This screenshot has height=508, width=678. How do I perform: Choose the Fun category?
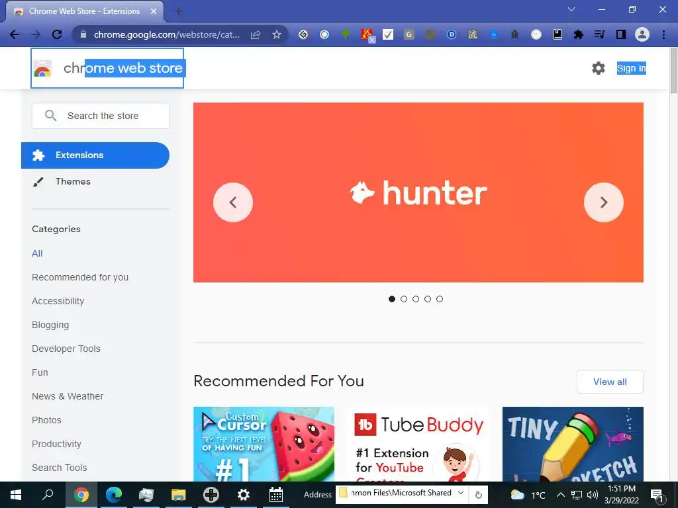coord(40,372)
